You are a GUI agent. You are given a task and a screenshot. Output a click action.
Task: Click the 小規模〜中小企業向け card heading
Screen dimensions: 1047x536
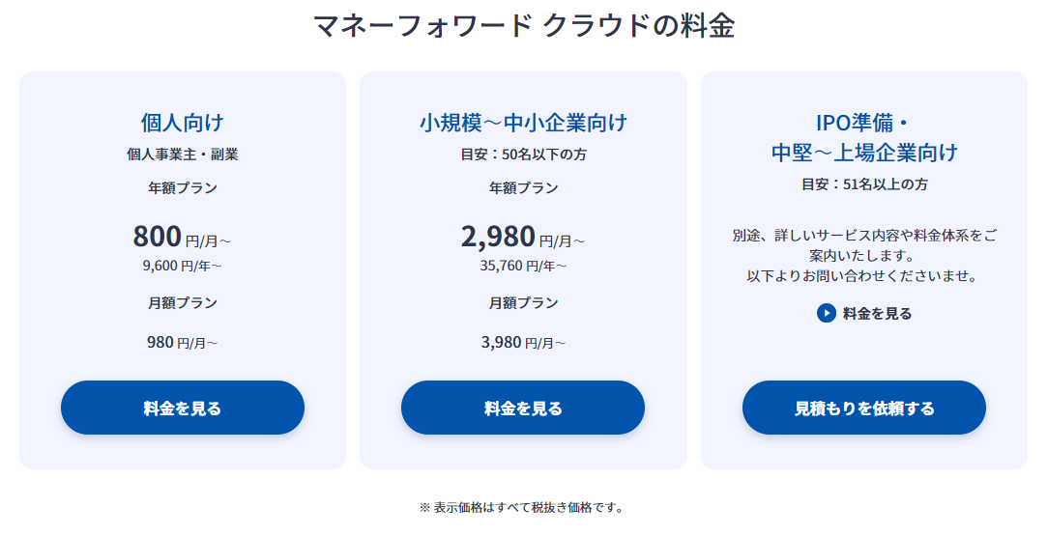click(523, 123)
